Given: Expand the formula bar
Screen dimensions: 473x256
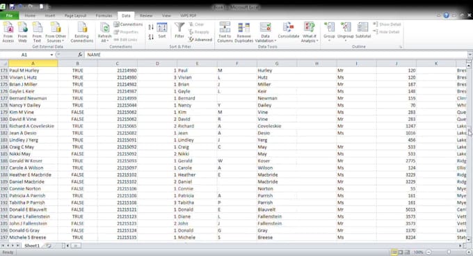Looking at the screenshot, I should 470,54.
